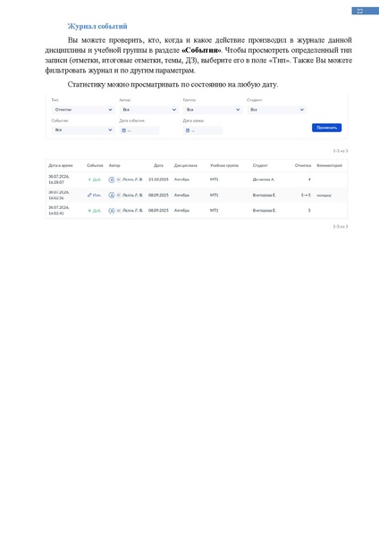The width and height of the screenshot is (379, 536).
Task: Click the «Студент» column header
Action: click(260, 165)
